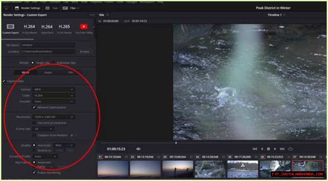Viewport: 328px width, 181px height.
Task: Play forward in the viewer
Action: [x=275, y=149]
